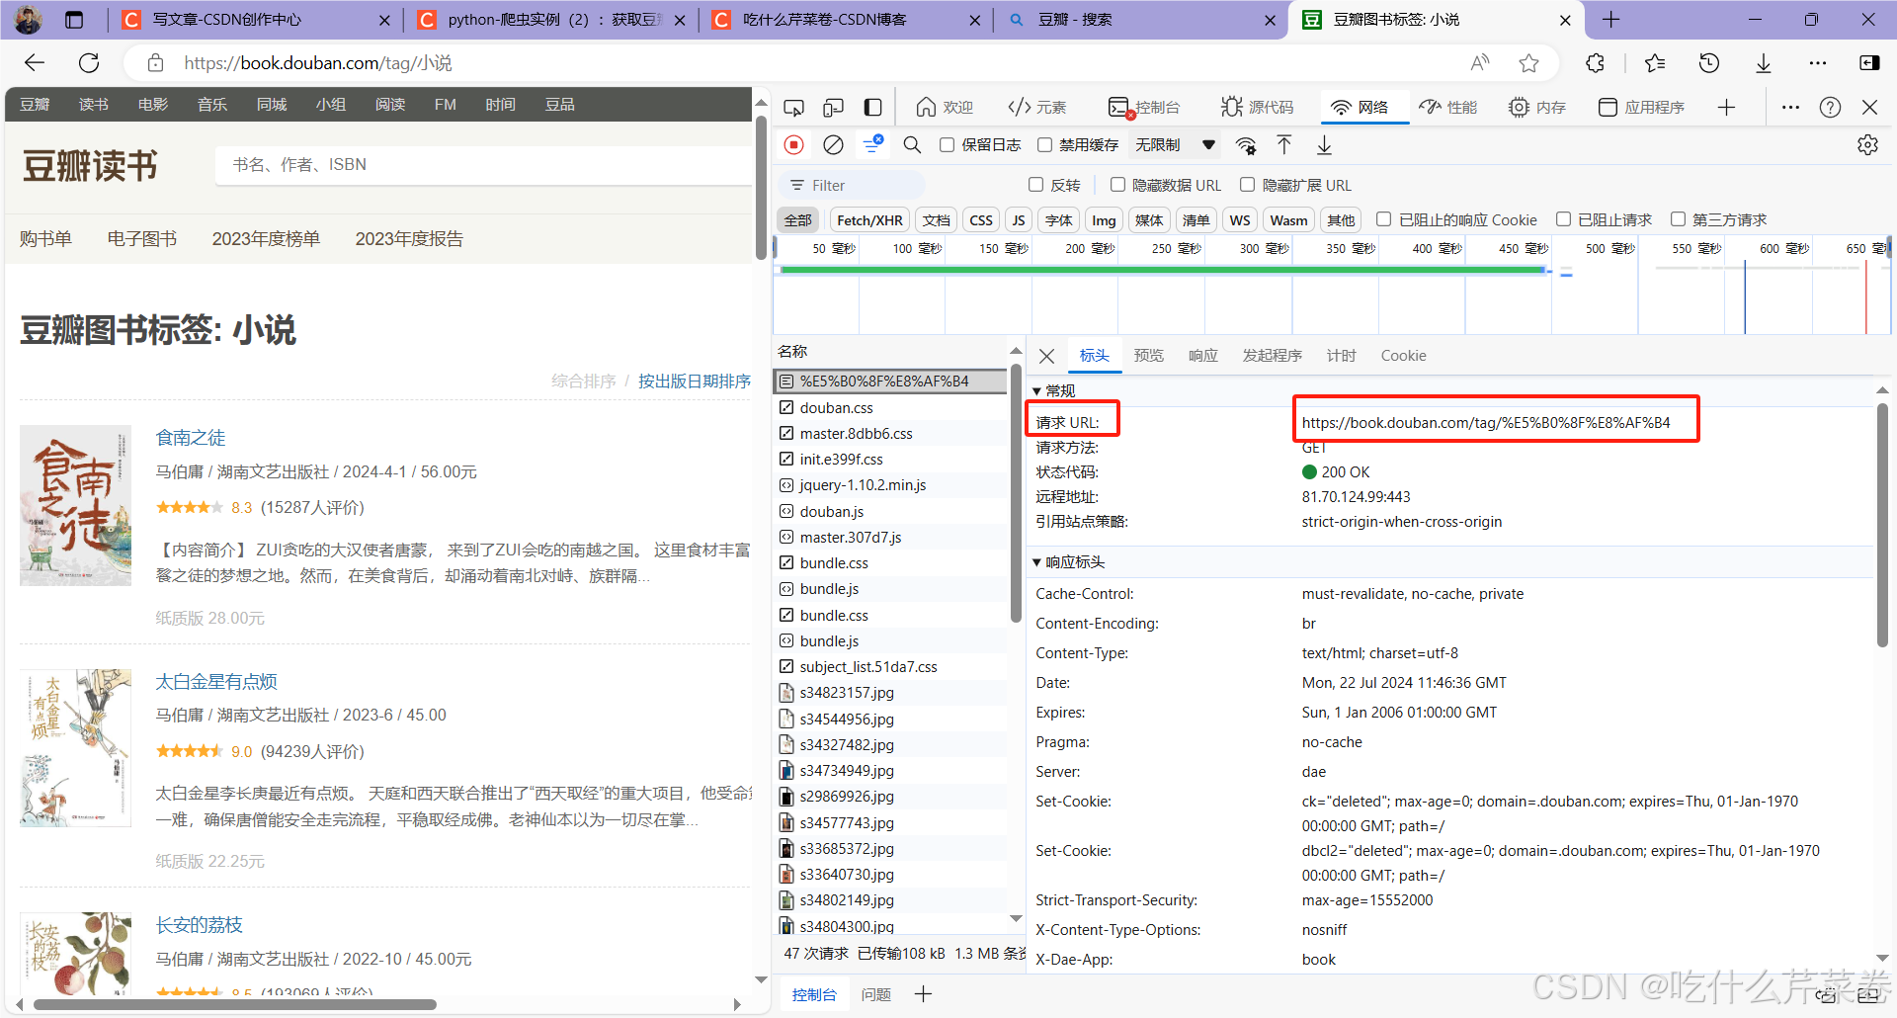Open network conditions wifi icon
This screenshot has height=1018, width=1897.
(x=1246, y=145)
